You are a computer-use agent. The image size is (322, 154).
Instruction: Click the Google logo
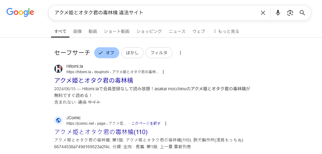tap(20, 13)
